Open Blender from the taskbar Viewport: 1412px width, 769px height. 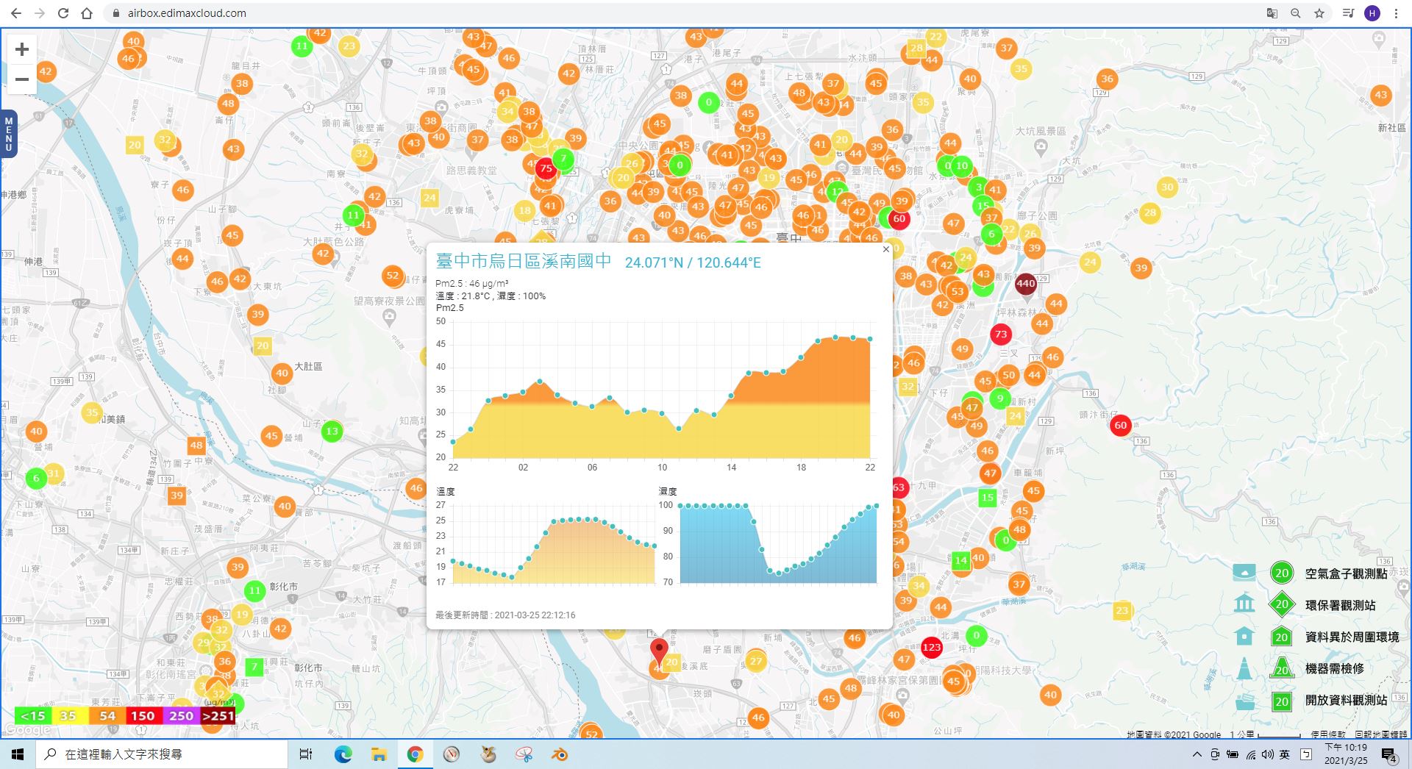coord(560,754)
